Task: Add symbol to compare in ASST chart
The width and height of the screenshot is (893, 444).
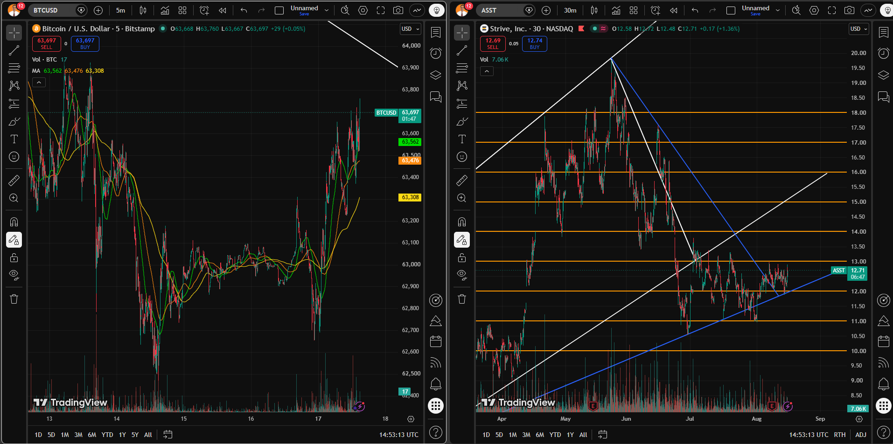Action: coord(546,10)
